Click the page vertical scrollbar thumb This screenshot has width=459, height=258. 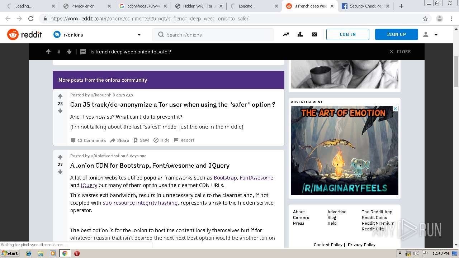coord(456,72)
